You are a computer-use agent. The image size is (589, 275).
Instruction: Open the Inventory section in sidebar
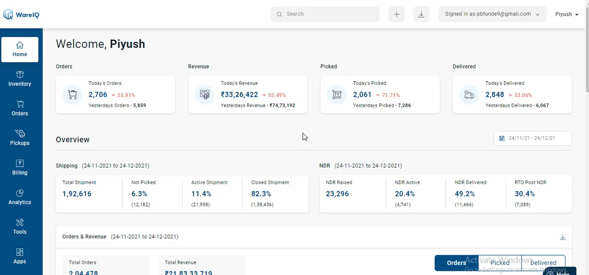point(20,79)
